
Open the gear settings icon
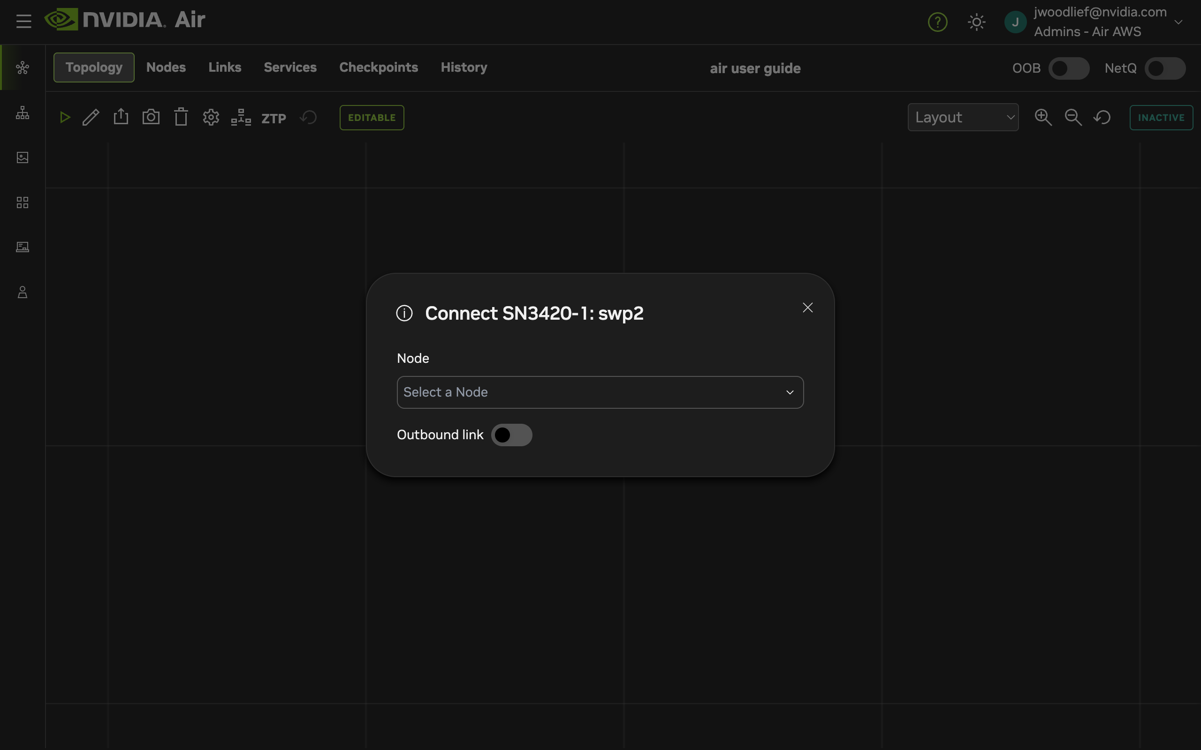pos(211,118)
